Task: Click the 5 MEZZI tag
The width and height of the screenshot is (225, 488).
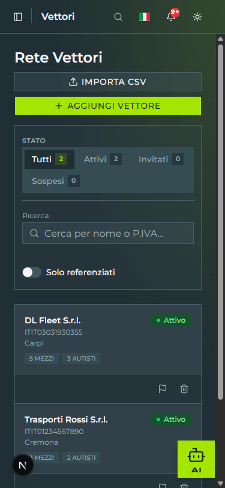Action: coord(41,359)
